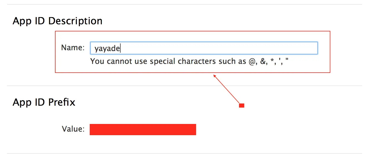Click the "@" symbol in the hint
Viewport: 367px width, 154px height.
tap(252, 61)
